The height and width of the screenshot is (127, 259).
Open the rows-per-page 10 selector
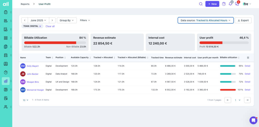(x=26, y=100)
